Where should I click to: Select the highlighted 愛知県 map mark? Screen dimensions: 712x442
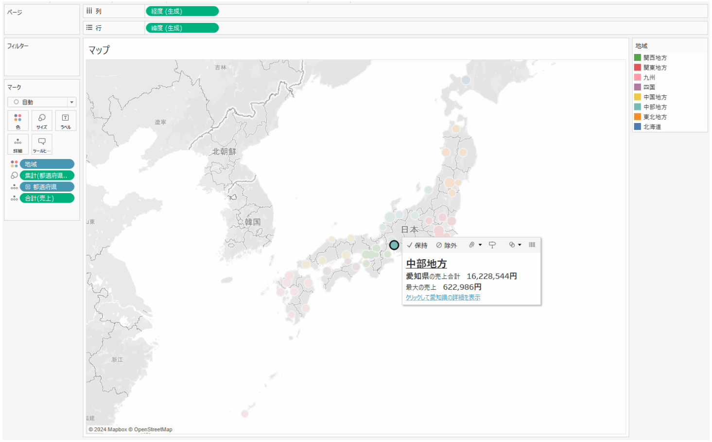click(x=394, y=245)
